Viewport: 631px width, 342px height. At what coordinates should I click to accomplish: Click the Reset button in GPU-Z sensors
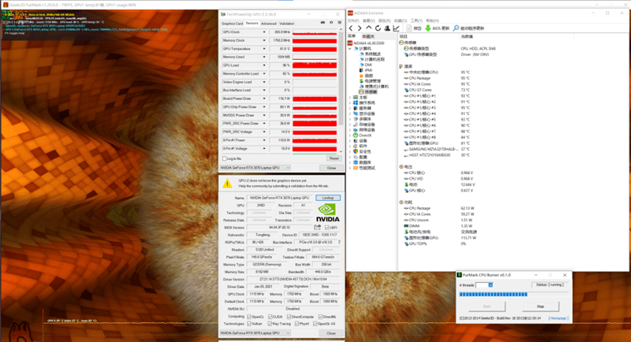pos(334,158)
